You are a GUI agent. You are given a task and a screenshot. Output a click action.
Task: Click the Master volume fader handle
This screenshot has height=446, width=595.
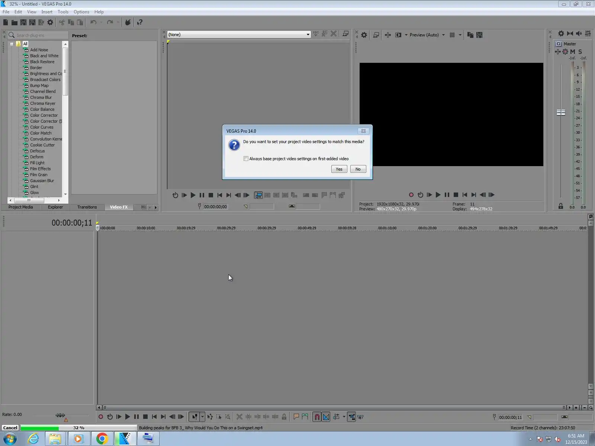[561, 112]
